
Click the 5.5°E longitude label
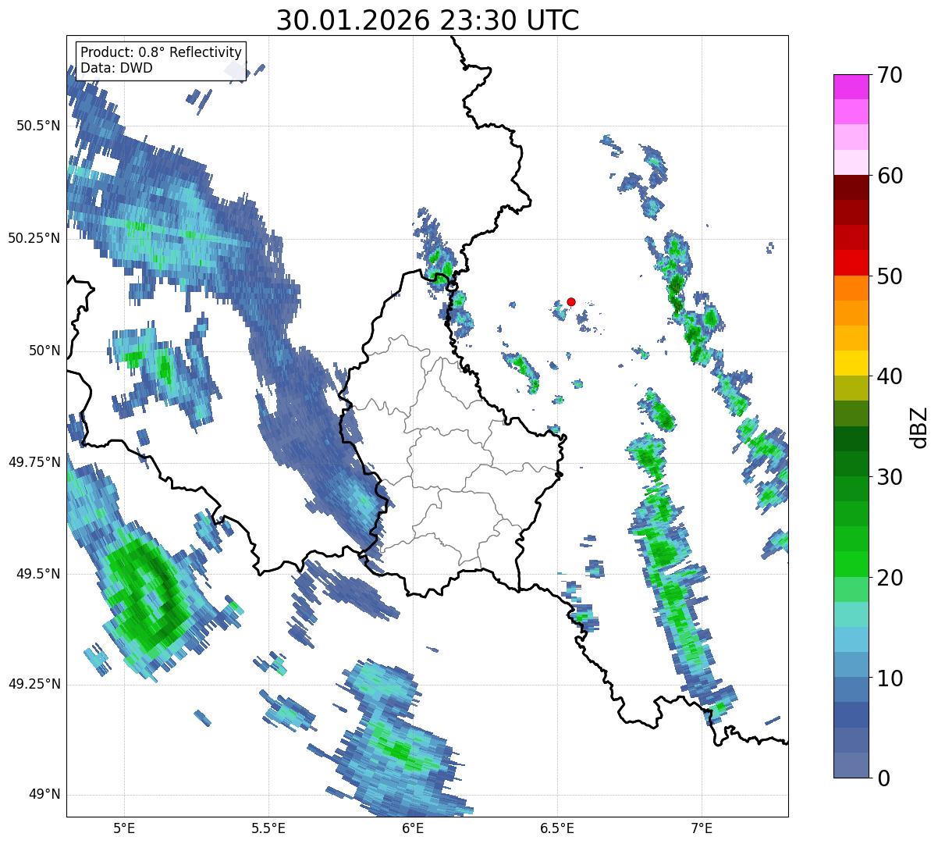point(268,828)
